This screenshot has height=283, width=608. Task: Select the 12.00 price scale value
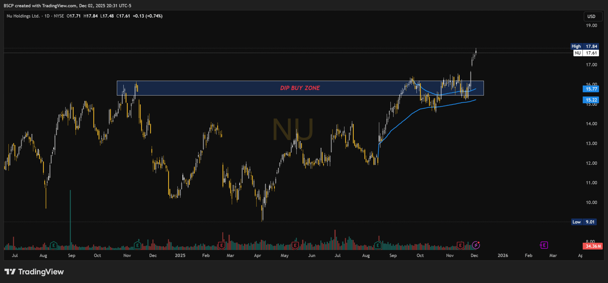coord(591,163)
